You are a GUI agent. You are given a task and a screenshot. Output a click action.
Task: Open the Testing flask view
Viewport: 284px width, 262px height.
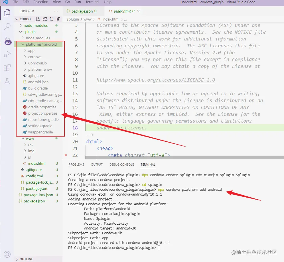(7, 81)
